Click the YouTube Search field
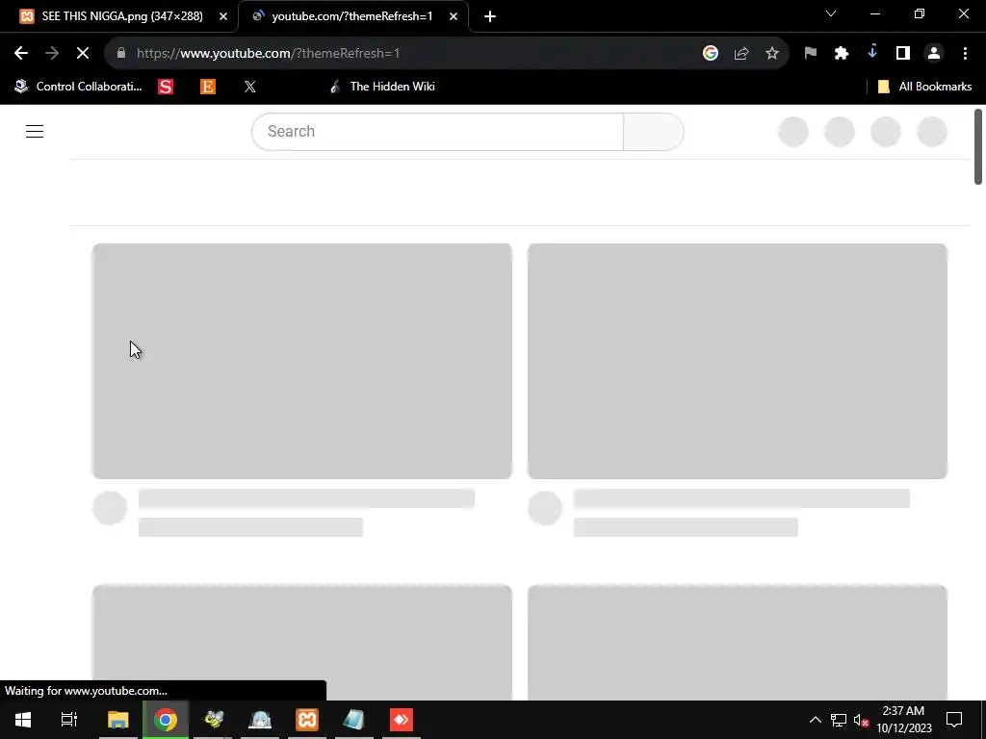This screenshot has width=986, height=739. 437,131
